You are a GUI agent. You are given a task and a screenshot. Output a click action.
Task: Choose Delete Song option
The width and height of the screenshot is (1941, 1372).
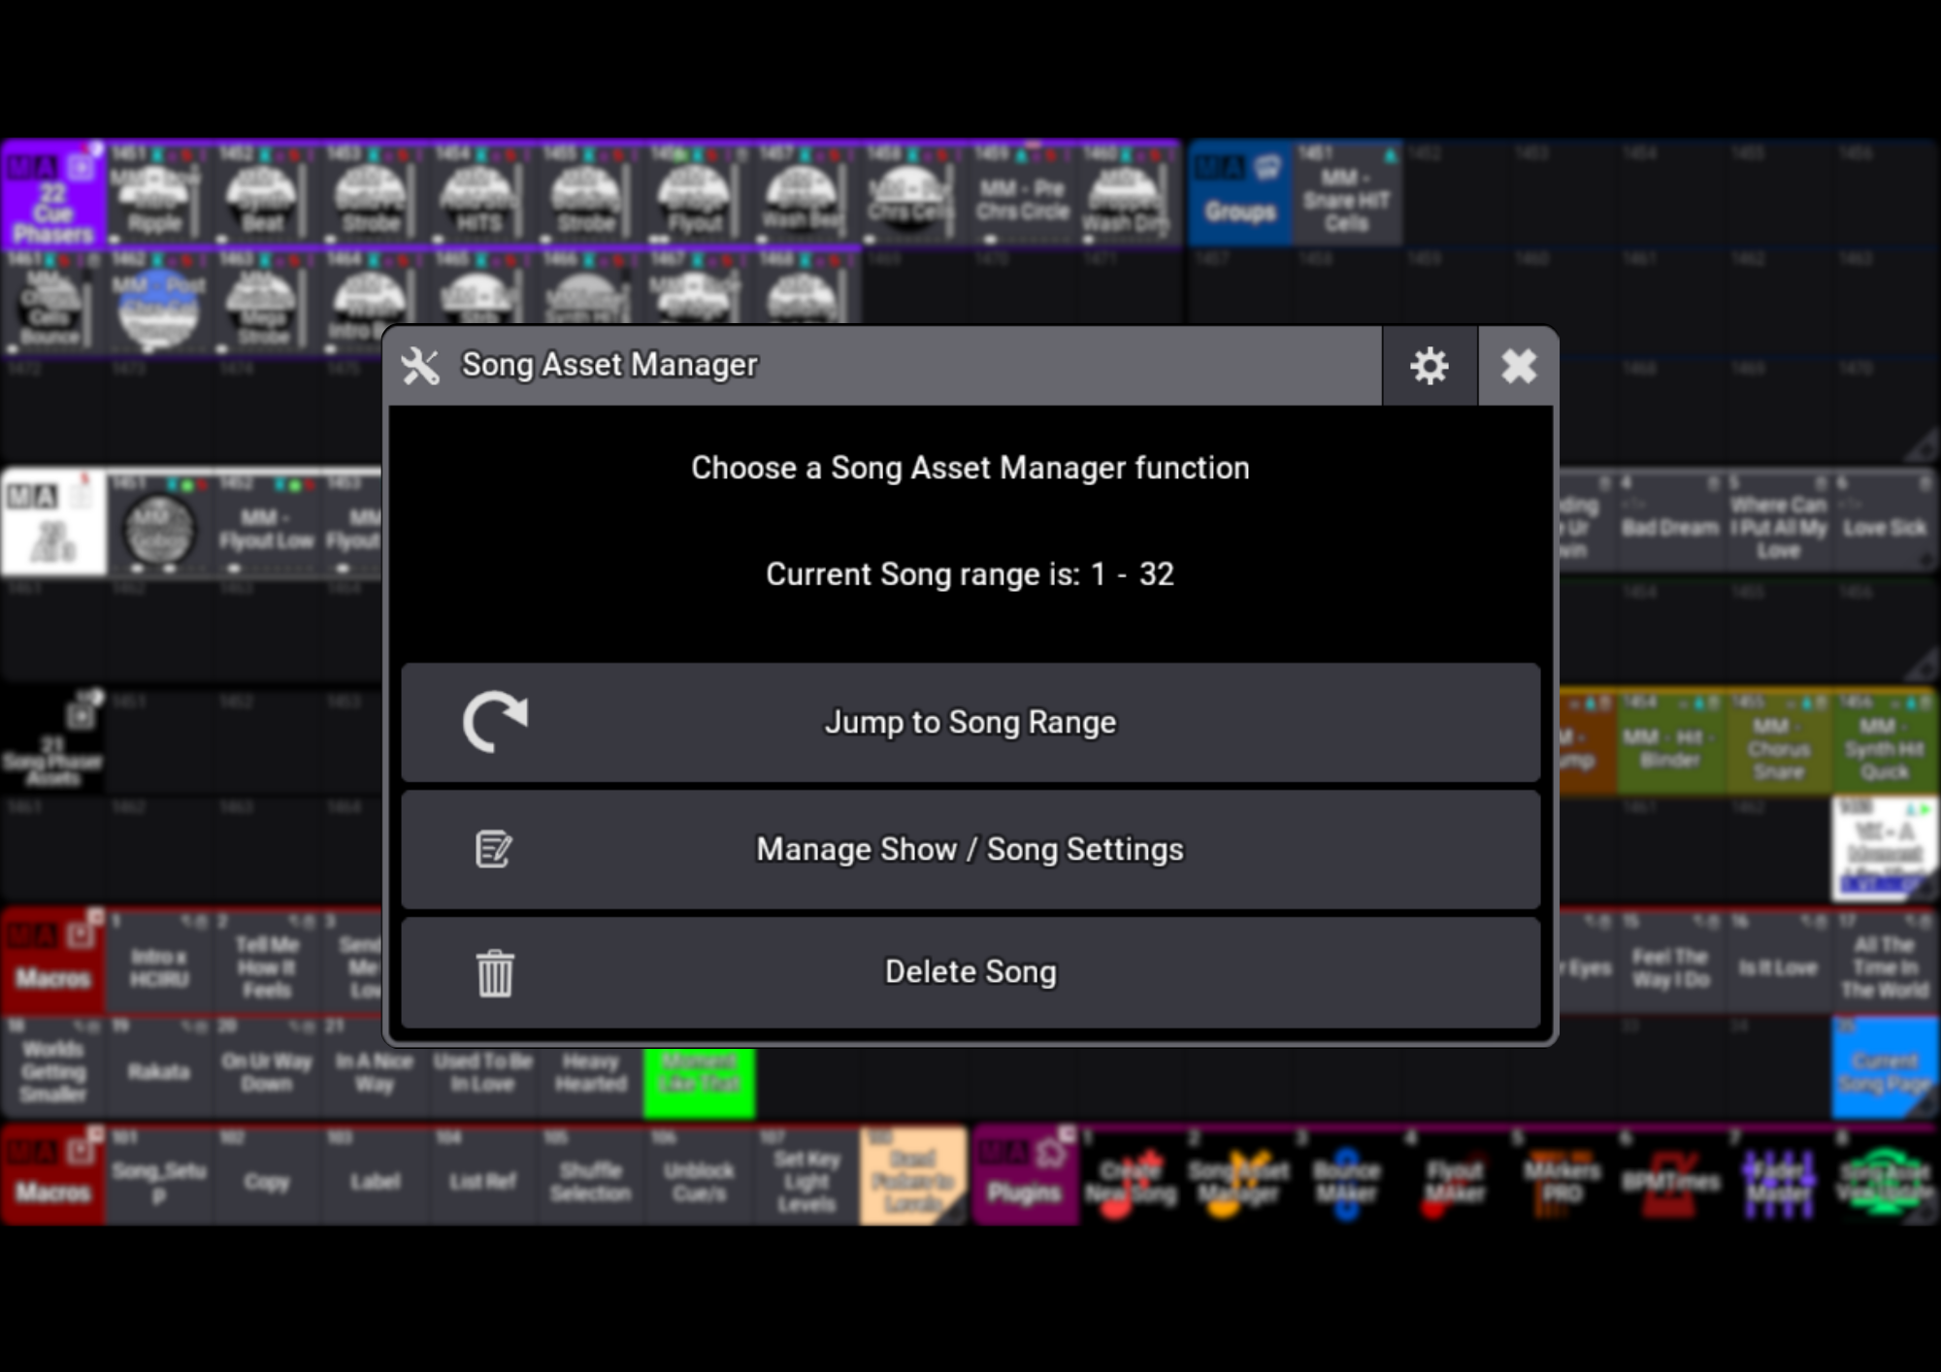coord(970,972)
